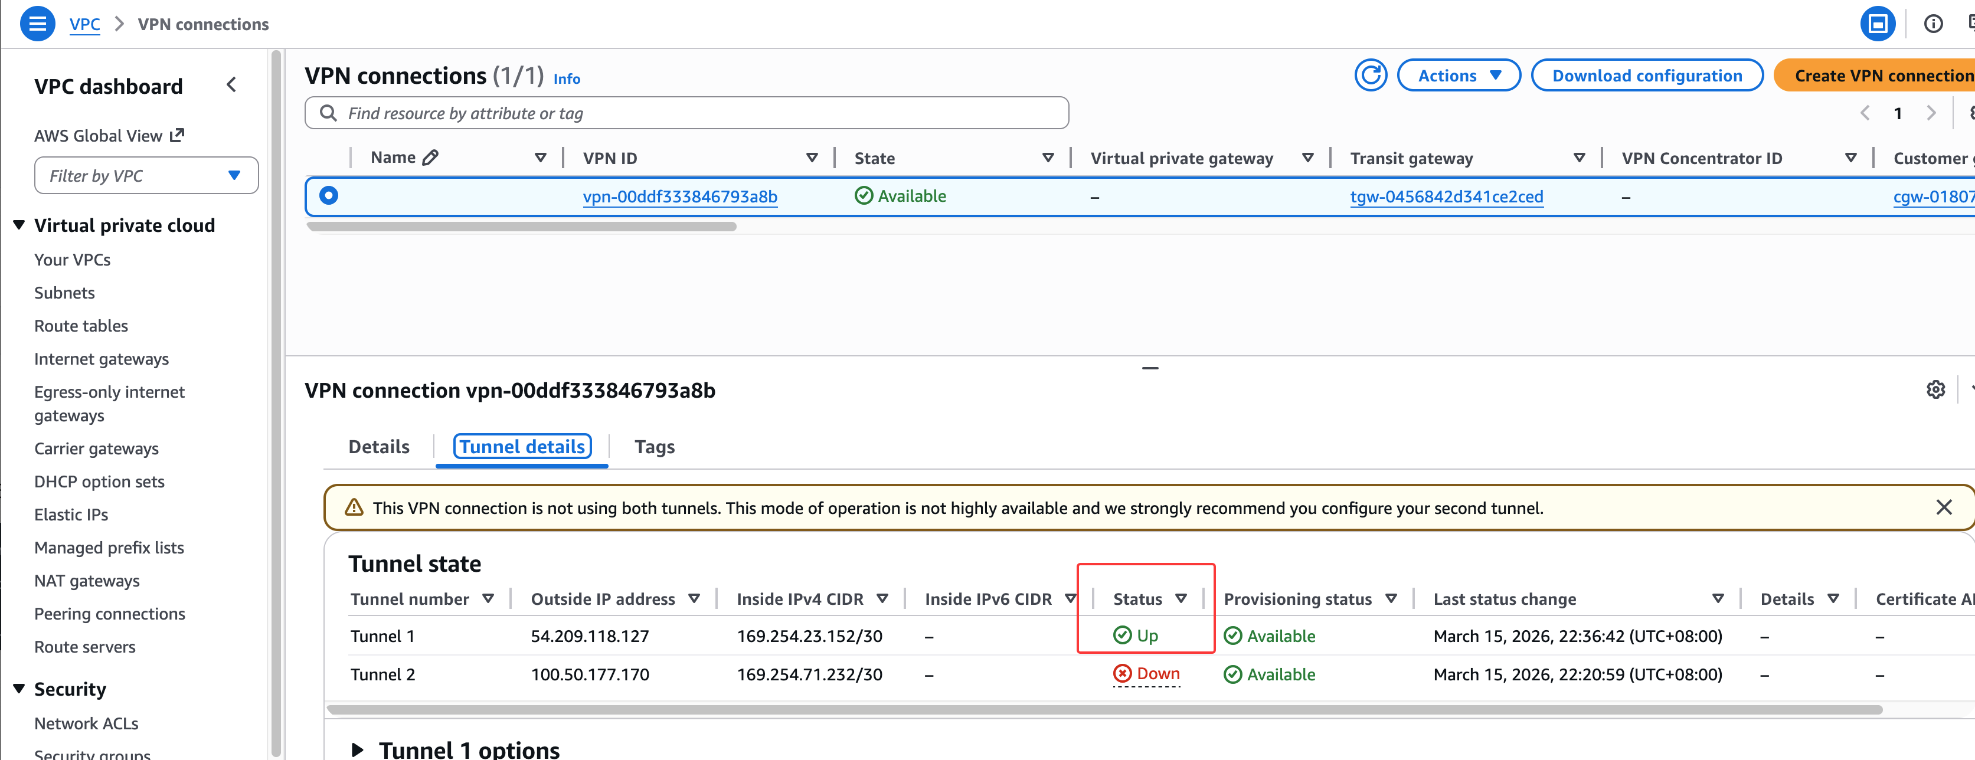Switch to the Tags tab
Image resolution: width=1975 pixels, height=760 pixels.
(x=654, y=447)
